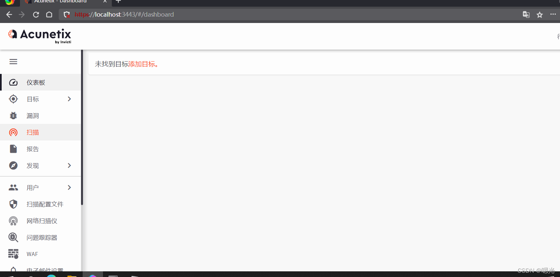
Task: Open the 扫描 menu item
Action: click(x=41, y=132)
